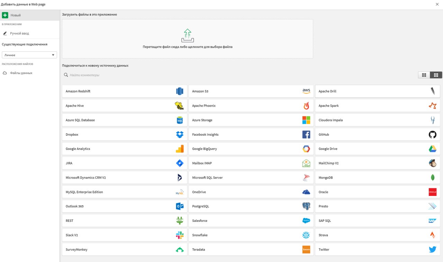The image size is (443, 262).
Task: Click the Slack V2 logo icon
Action: 179,235
